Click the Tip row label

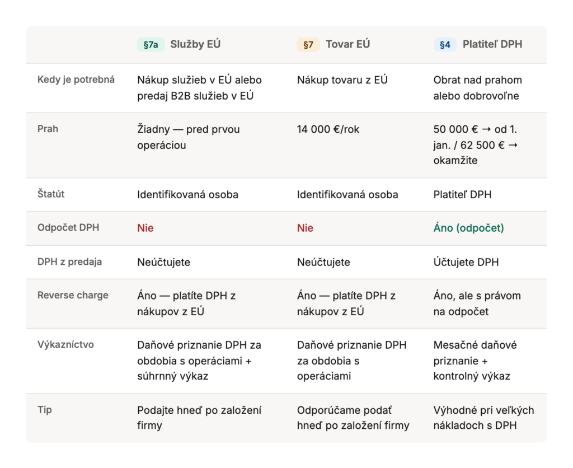pos(45,410)
